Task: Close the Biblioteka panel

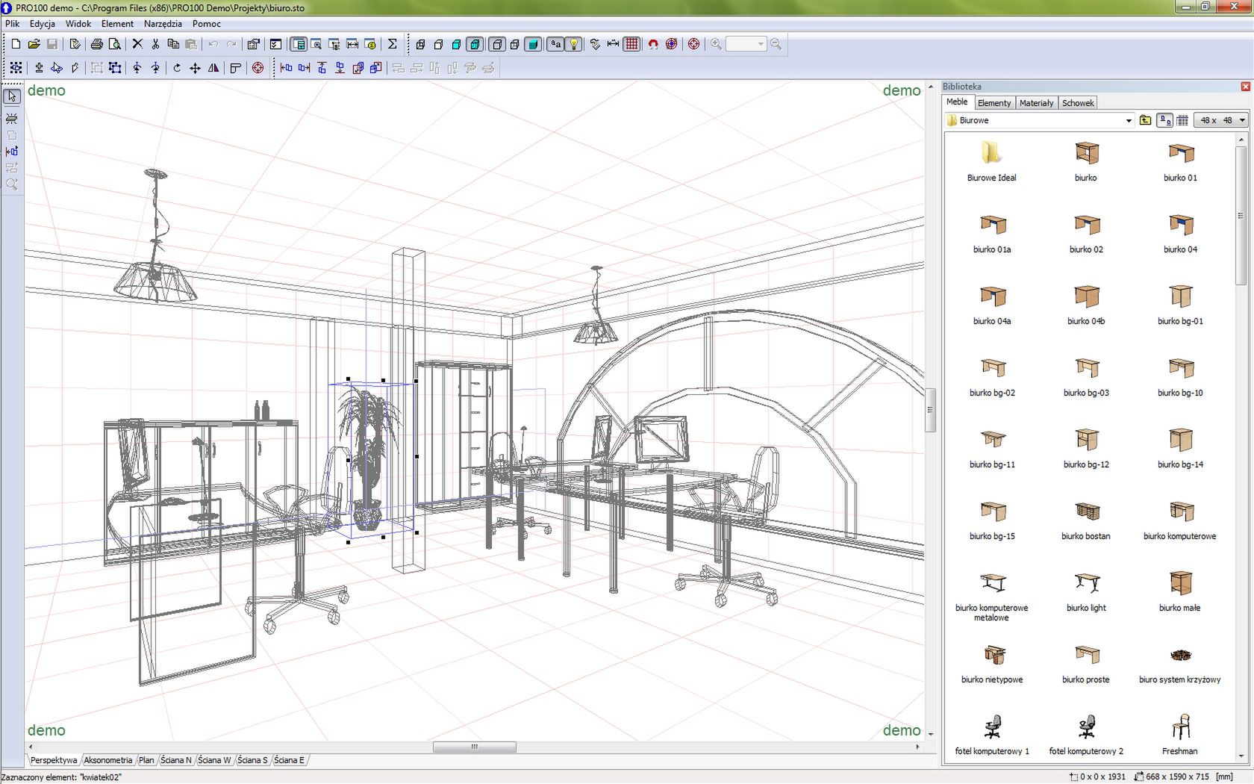Action: 1245,87
